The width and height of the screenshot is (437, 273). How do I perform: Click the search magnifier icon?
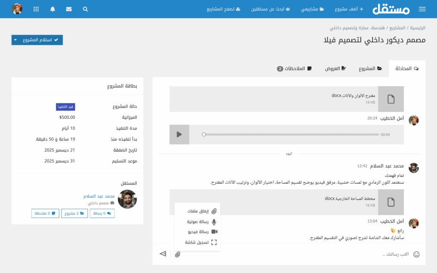tap(85, 9)
